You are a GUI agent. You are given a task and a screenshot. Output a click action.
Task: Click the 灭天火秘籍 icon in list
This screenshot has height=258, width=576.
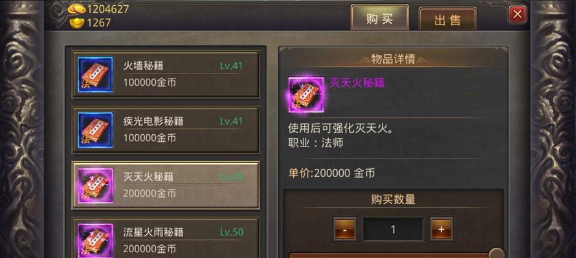pyautogui.click(x=96, y=186)
